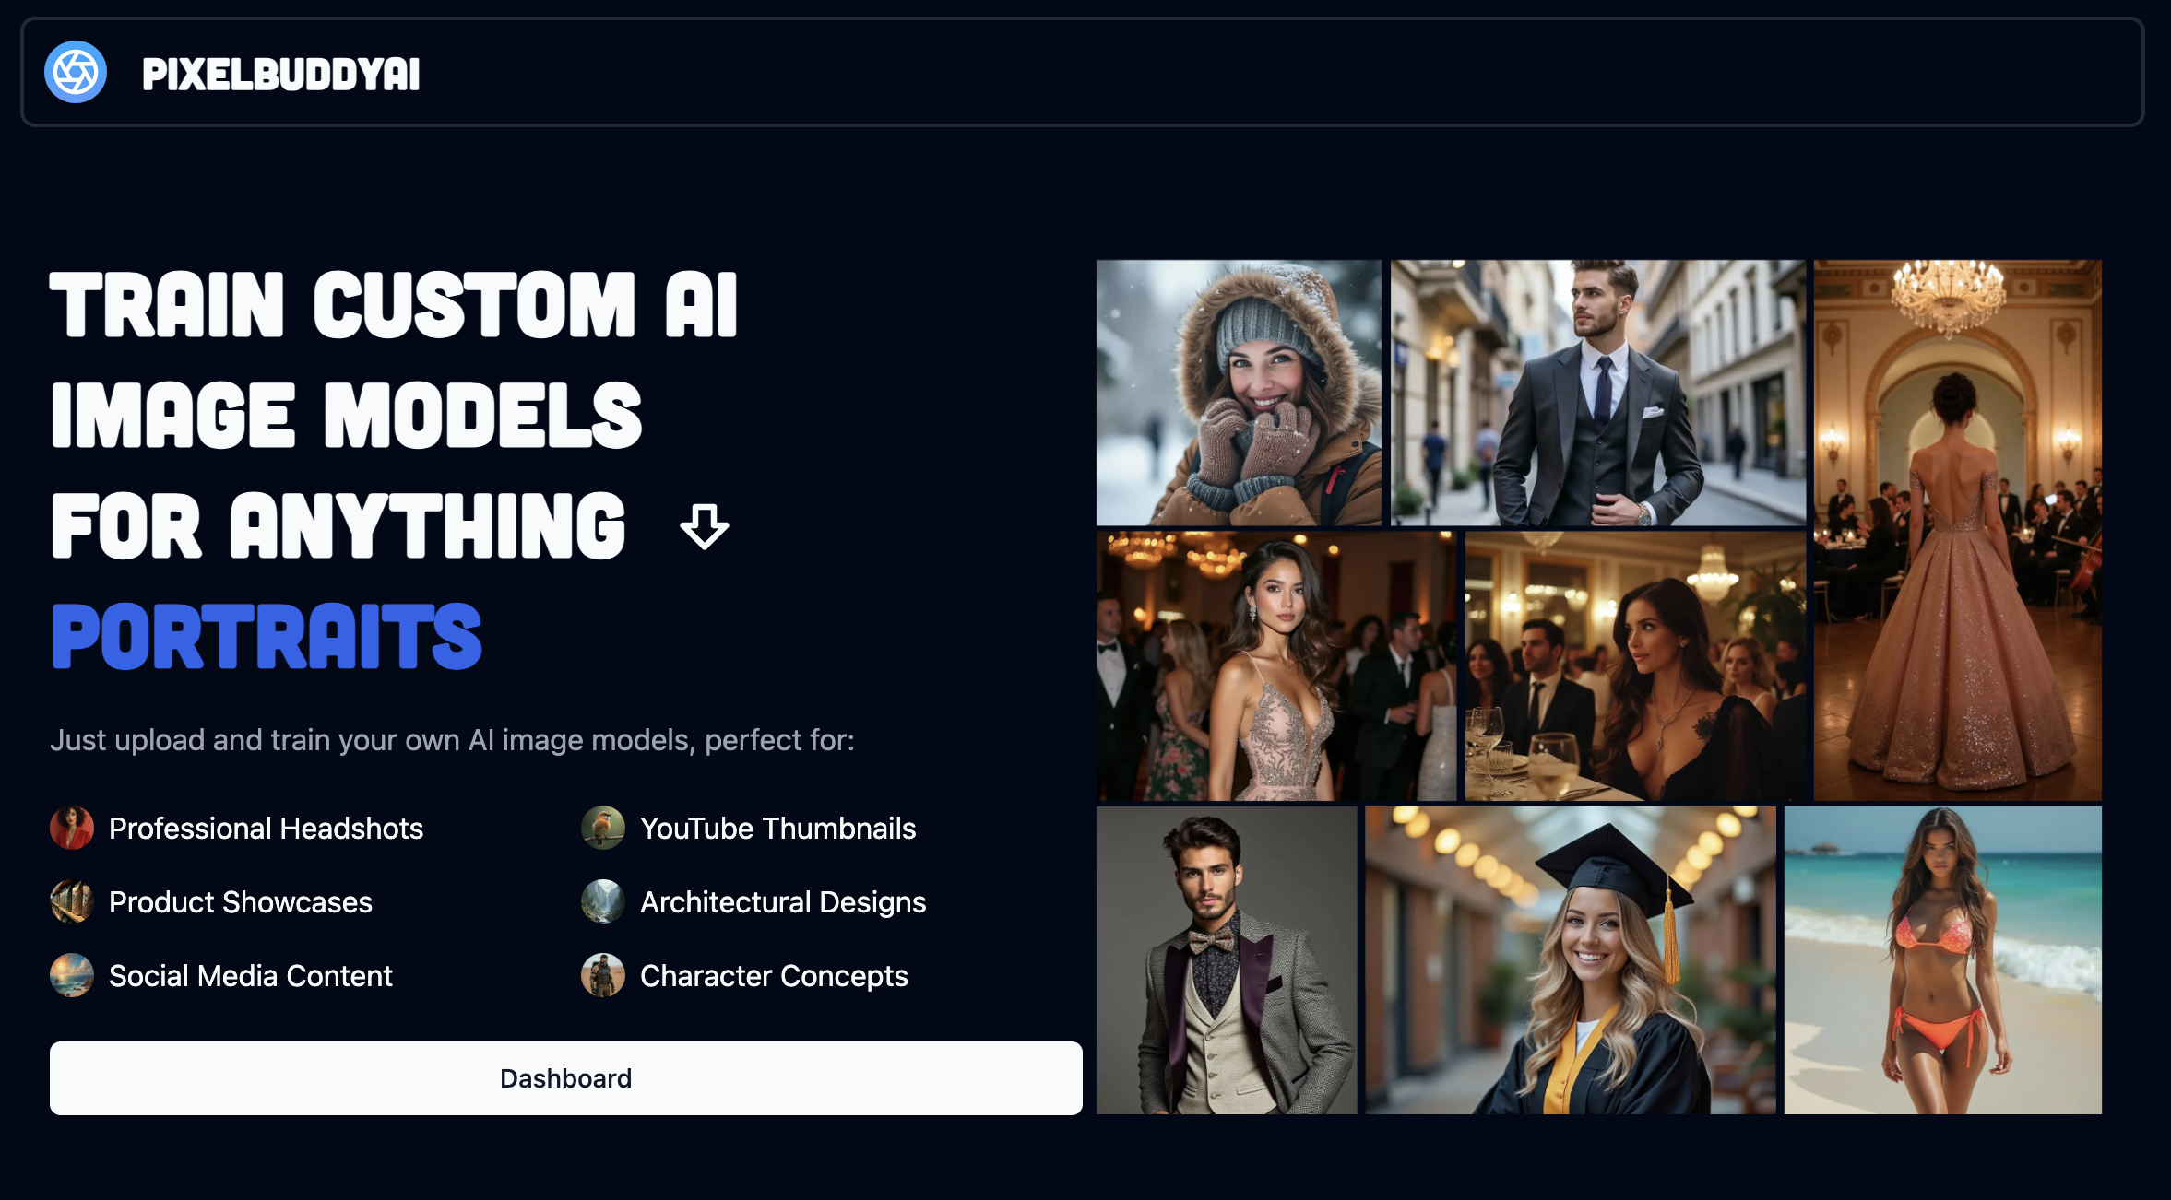
Task: Click the Professional Headshots round icon
Action: (x=72, y=828)
